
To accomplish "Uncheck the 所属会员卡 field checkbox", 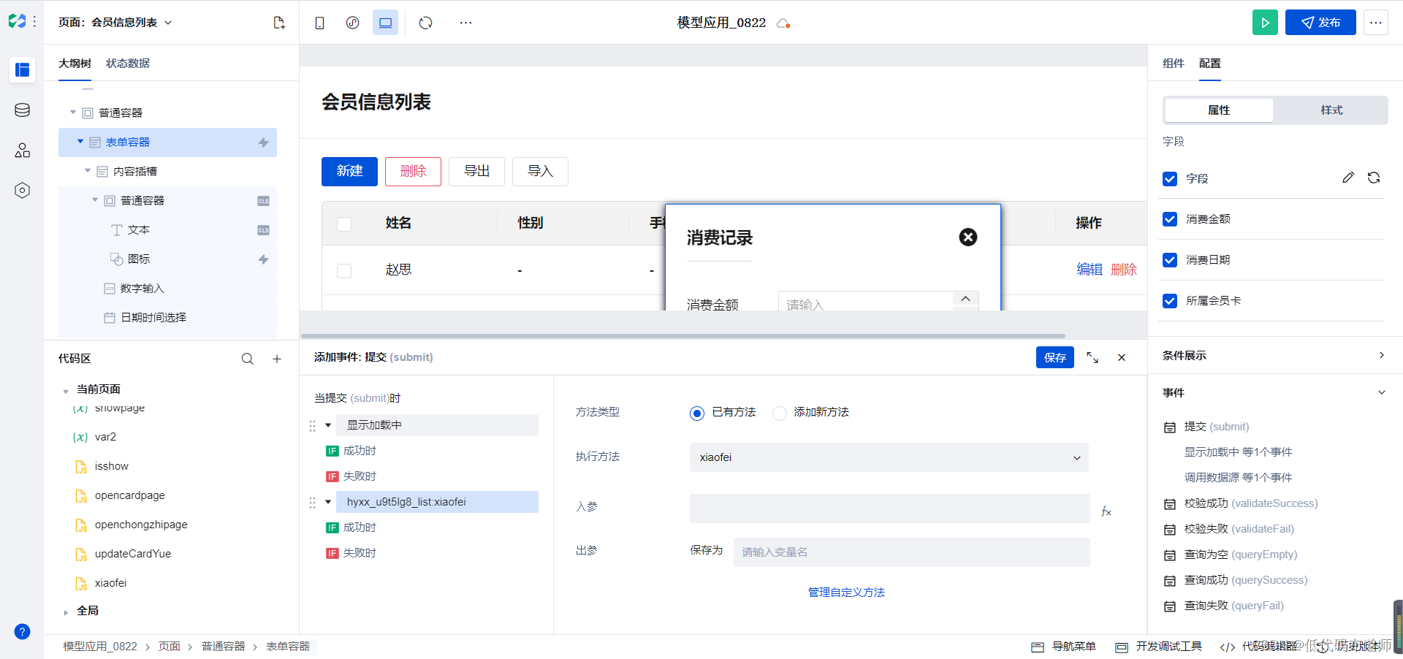I will [1170, 301].
